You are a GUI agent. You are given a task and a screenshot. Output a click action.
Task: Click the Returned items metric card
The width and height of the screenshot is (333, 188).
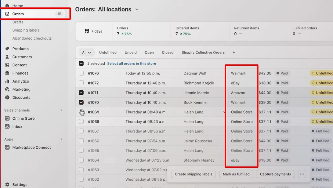click(259, 31)
